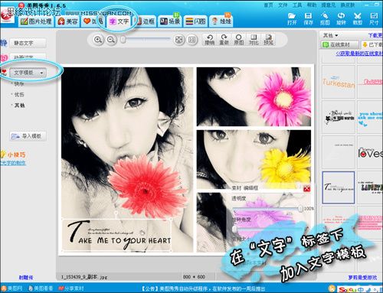Zoom out with the magnifier minus icon
Screen dimensions: 383x293
[x=111, y=40]
